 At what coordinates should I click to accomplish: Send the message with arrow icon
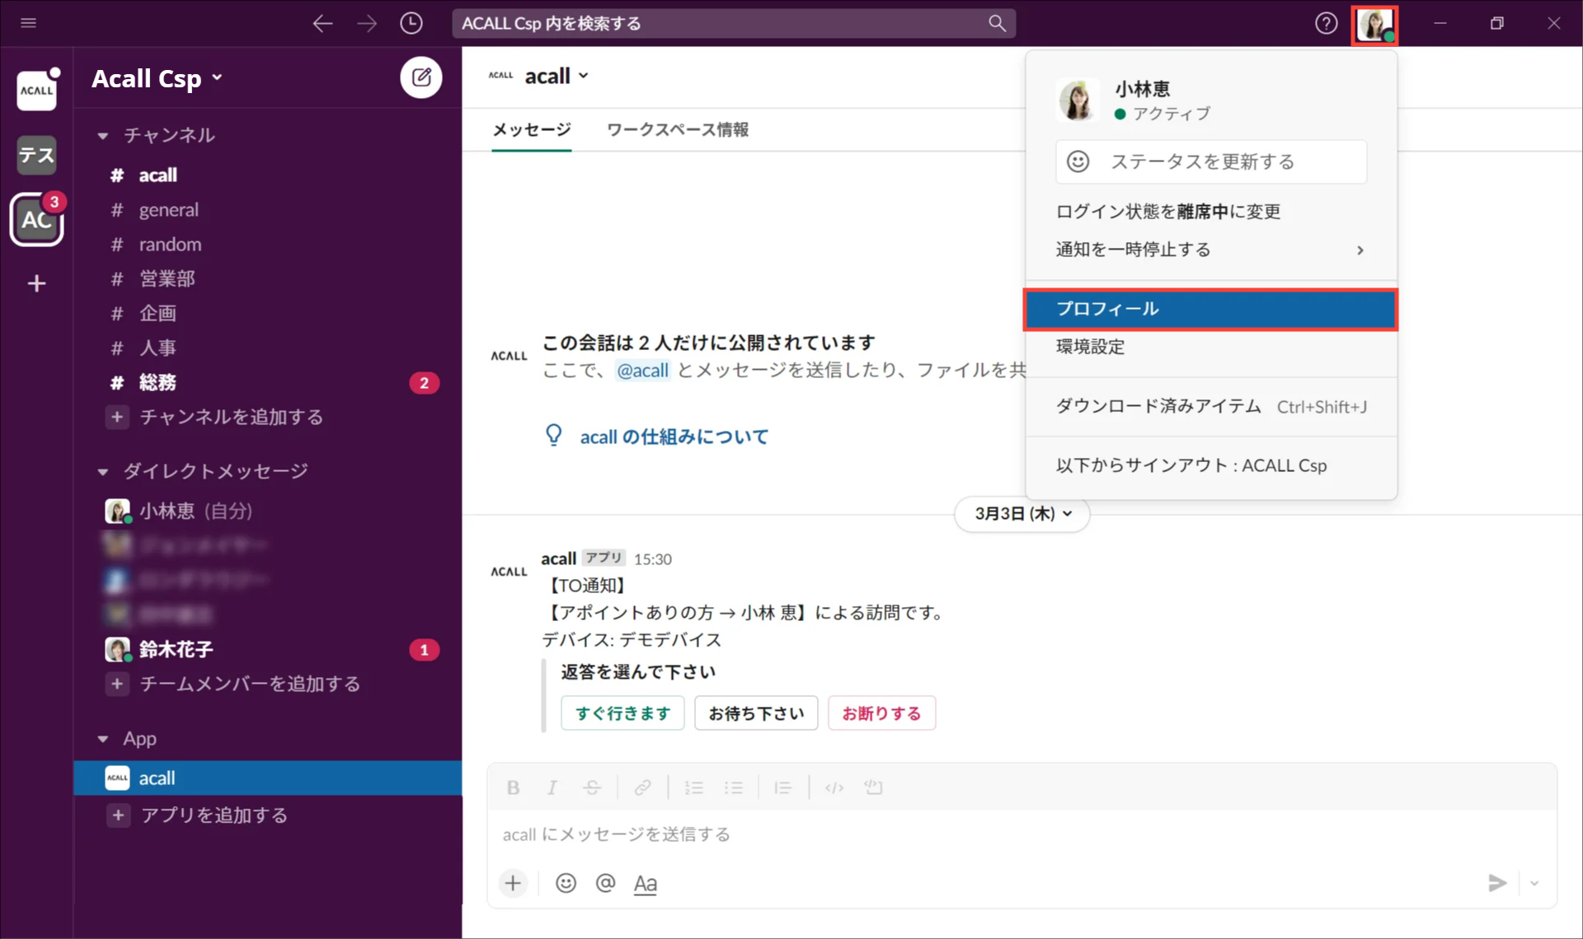(x=1496, y=883)
